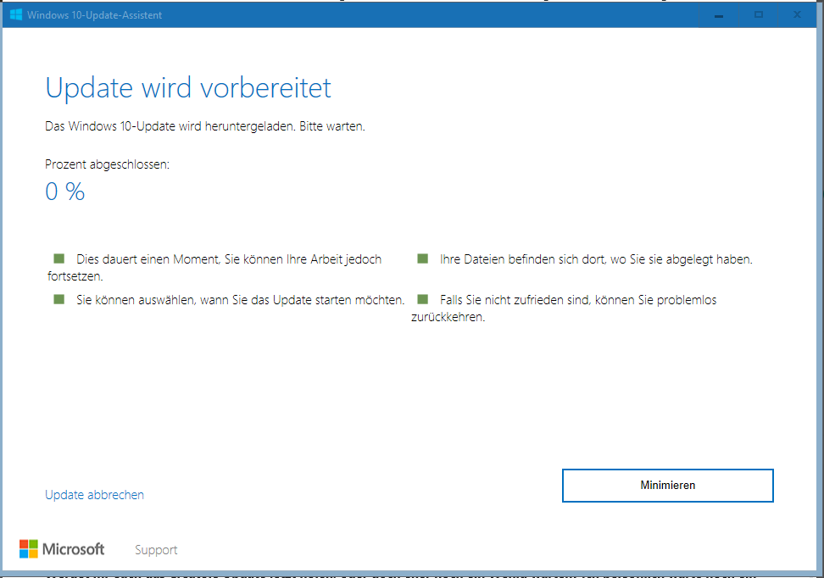Image resolution: width=824 pixels, height=578 pixels.
Task: Click the Windows logo in title bar
Action: tap(15, 14)
